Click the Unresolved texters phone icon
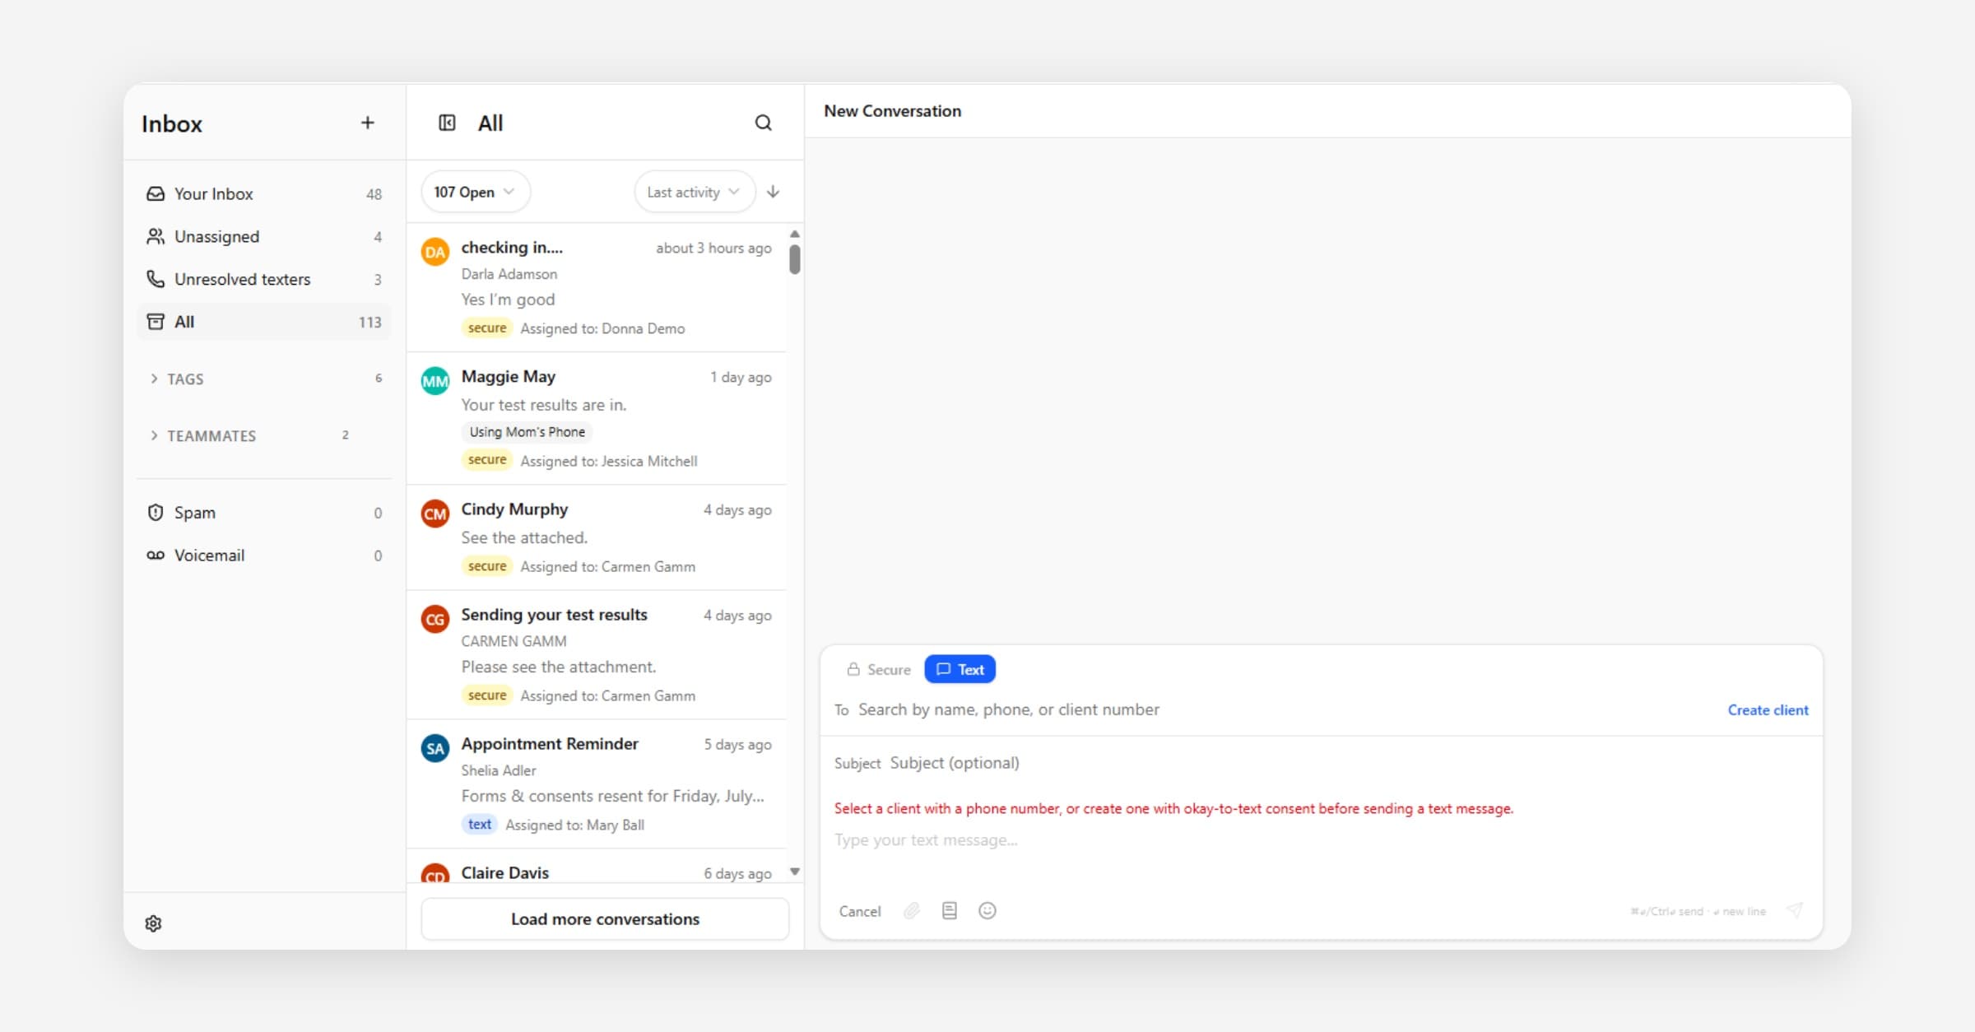 tap(155, 279)
